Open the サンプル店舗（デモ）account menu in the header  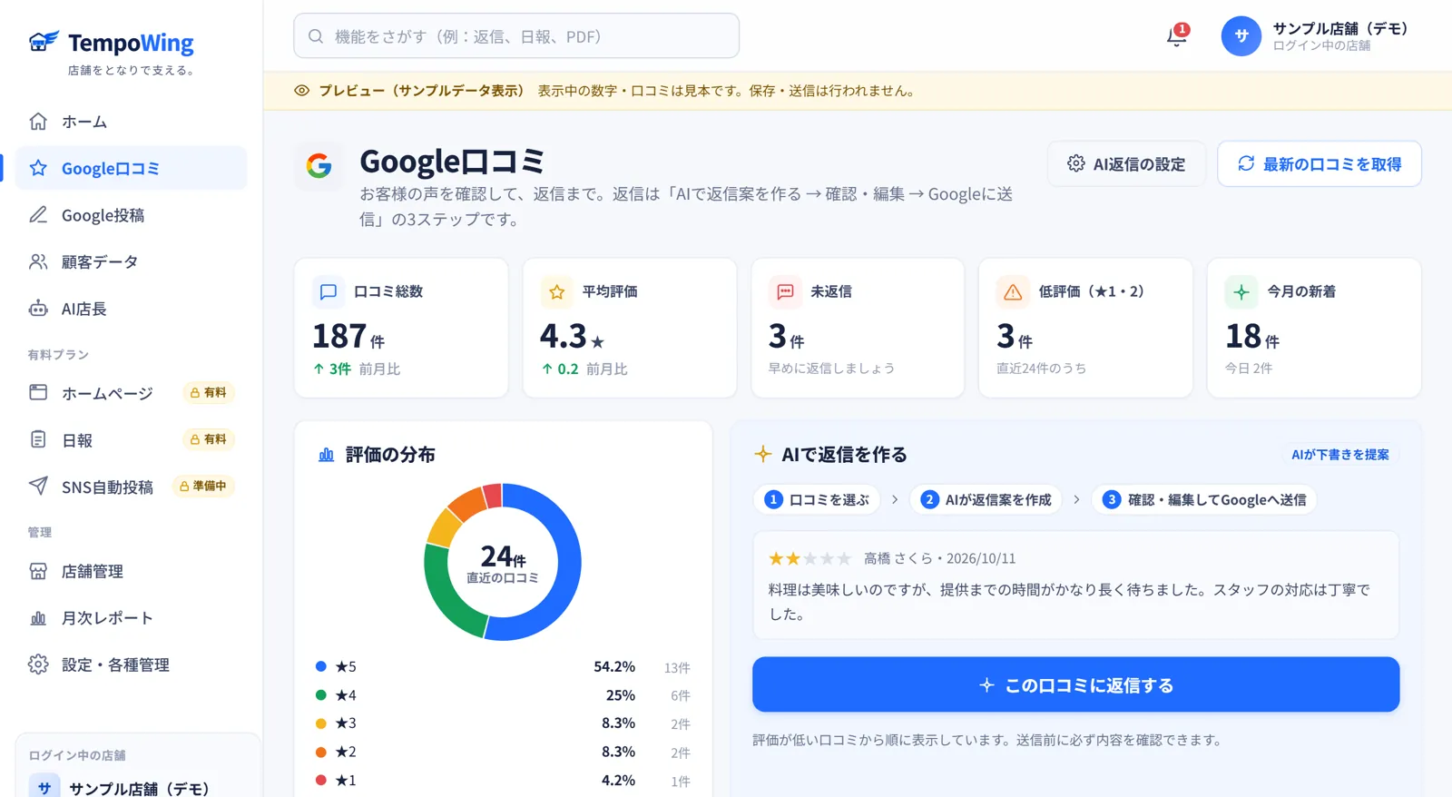1315,36
